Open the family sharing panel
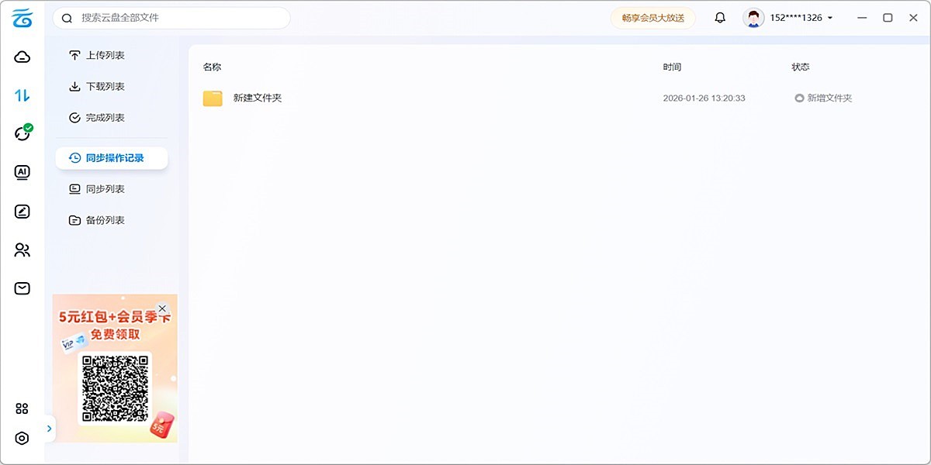931x465 pixels. click(x=22, y=250)
